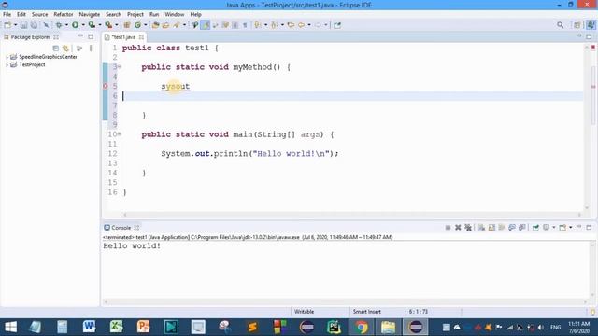Click the External Tools run icon
This screenshot has height=336, width=598.
(x=108, y=25)
